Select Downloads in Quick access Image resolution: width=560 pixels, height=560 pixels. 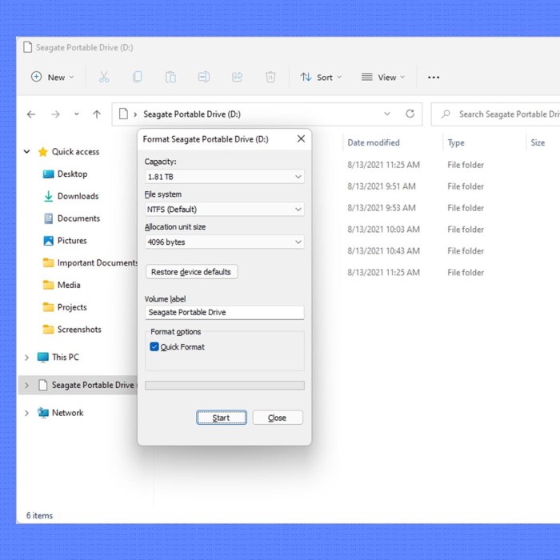[78, 197]
